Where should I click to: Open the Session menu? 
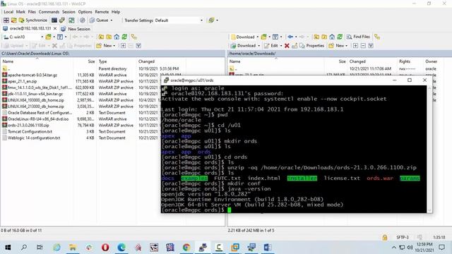69,12
